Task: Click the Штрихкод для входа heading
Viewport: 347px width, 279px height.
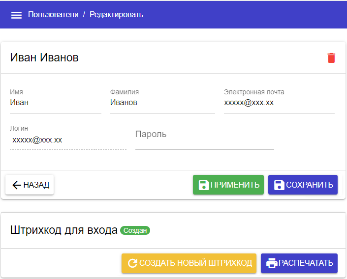Action: (x=63, y=230)
